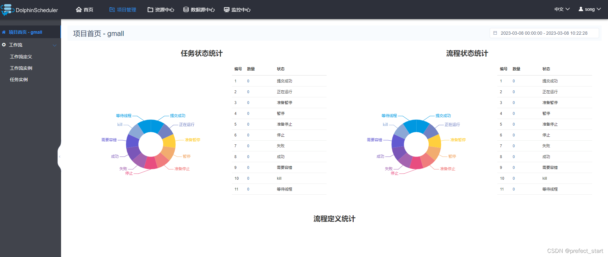Click 失败 count 0 in task status table
The width and height of the screenshot is (608, 257).
pyautogui.click(x=248, y=146)
